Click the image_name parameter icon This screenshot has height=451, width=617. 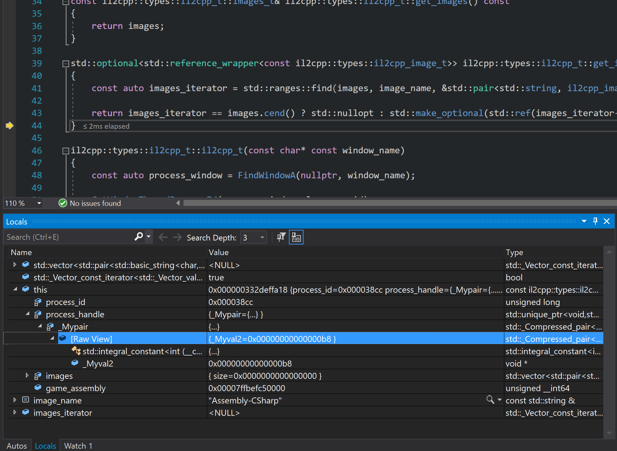26,400
